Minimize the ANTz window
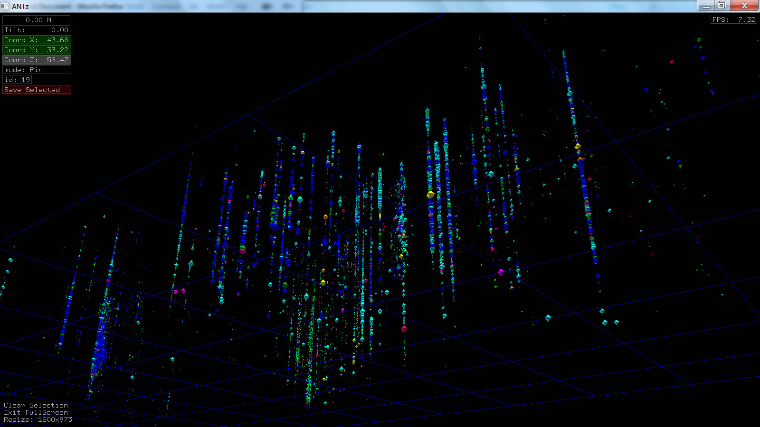Viewport: 760px width, 427px height. click(706, 5)
